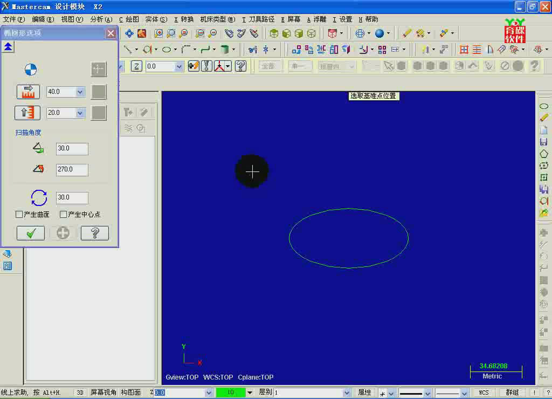Click the minor axis radius B button
Screen dimensions: 552x399
[x=27, y=113]
